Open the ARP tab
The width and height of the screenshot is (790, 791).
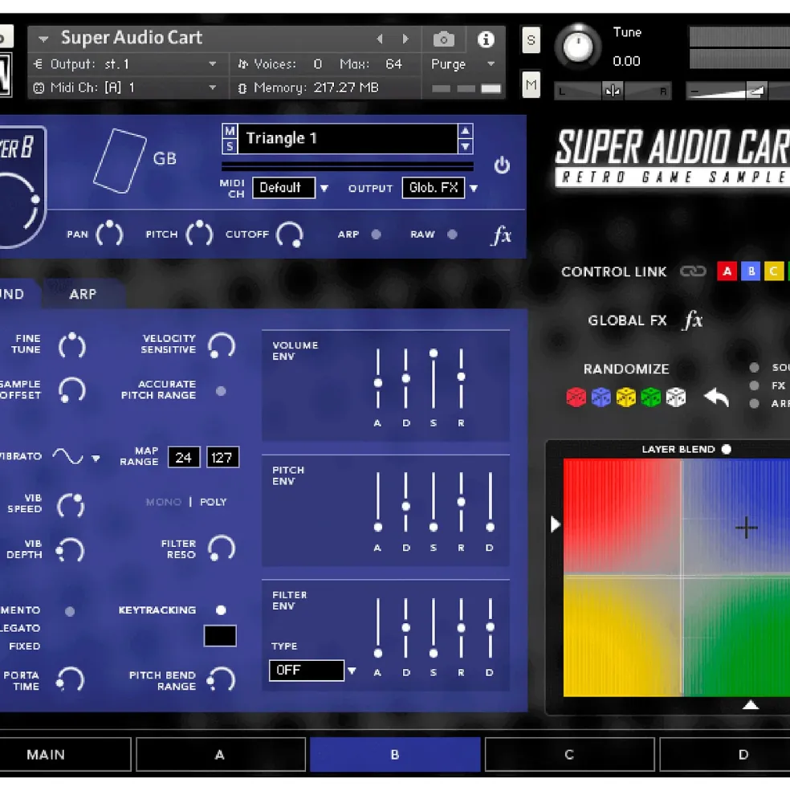(x=83, y=294)
